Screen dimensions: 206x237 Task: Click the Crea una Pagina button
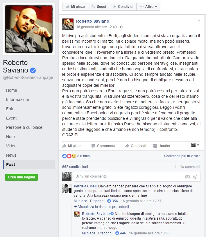[x=22, y=177]
